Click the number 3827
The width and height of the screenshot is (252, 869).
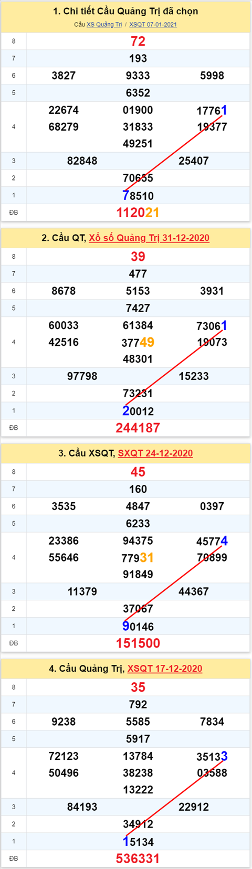tap(64, 76)
